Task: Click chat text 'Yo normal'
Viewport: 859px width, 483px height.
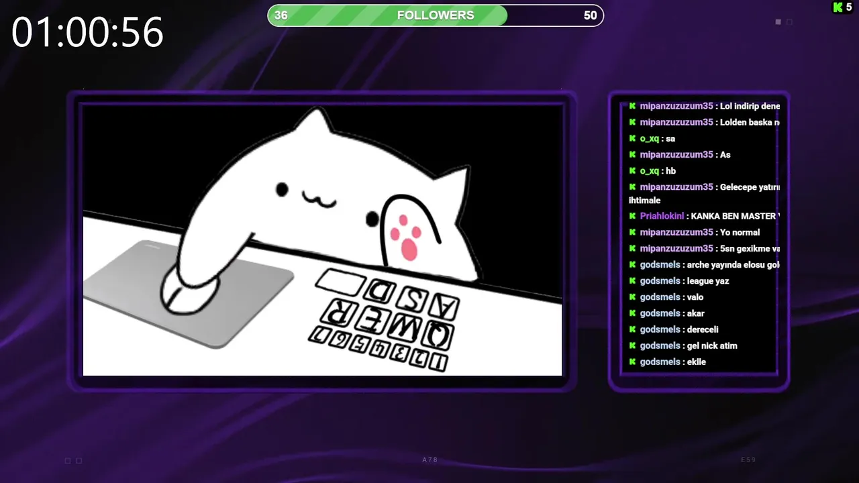Action: click(740, 232)
